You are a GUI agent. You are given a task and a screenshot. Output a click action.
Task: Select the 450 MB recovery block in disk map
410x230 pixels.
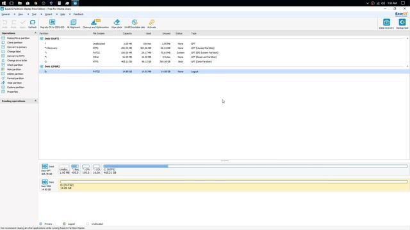click(x=75, y=169)
